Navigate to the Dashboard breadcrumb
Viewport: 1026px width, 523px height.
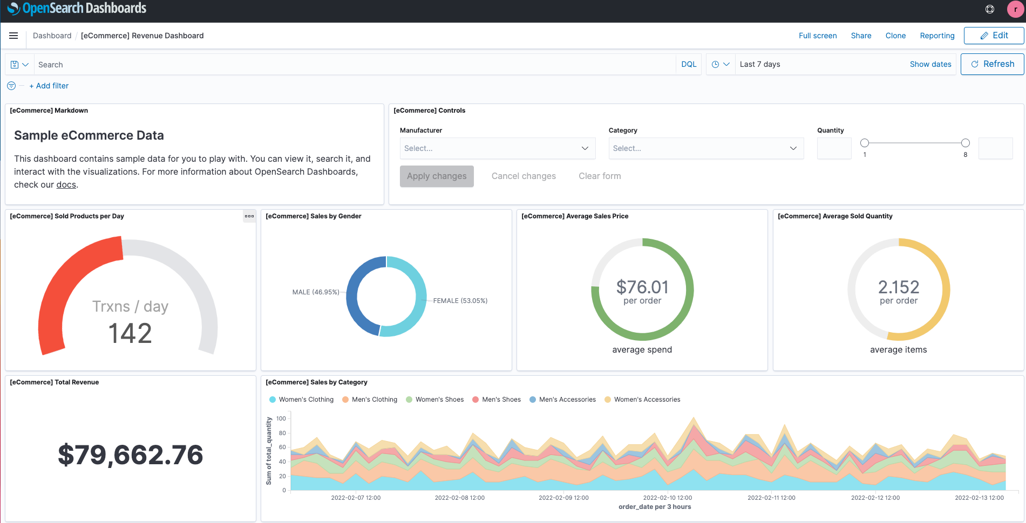tap(52, 36)
